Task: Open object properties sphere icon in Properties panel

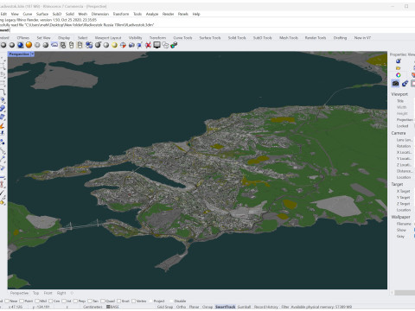Action: coord(399,60)
